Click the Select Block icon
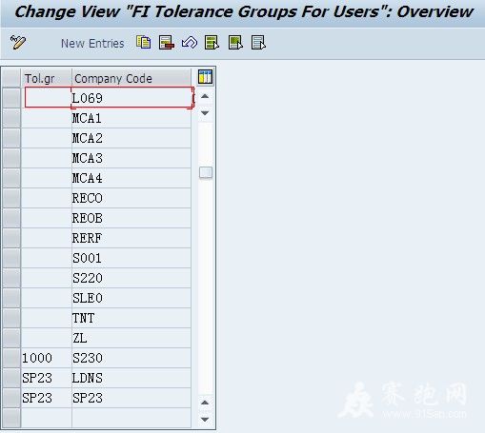Image resolution: width=485 pixels, height=433 pixels. 235,43
